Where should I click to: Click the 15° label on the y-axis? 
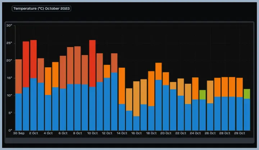point(10,78)
